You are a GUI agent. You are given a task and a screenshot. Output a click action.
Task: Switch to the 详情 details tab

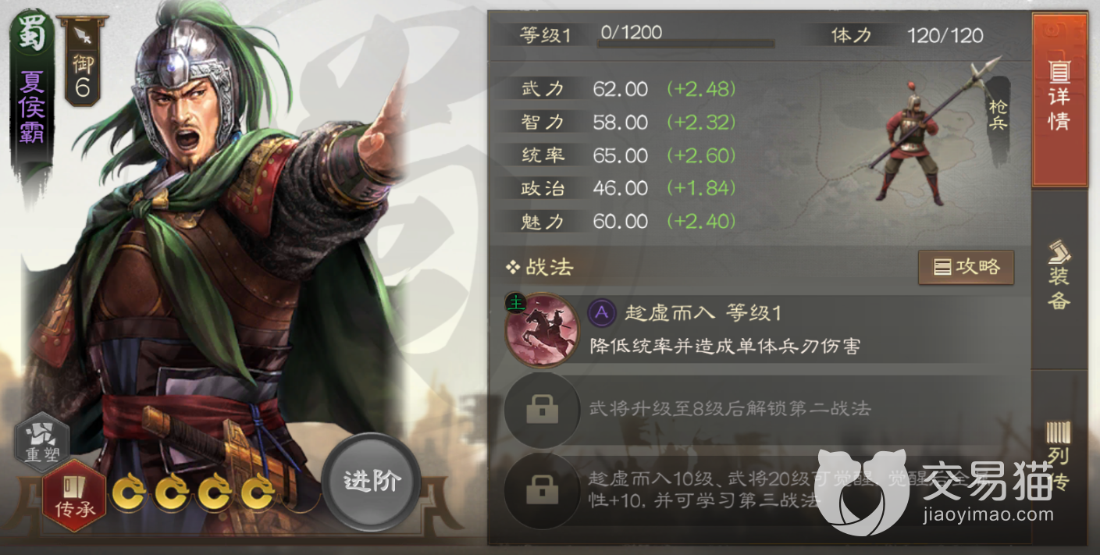click(x=1059, y=100)
